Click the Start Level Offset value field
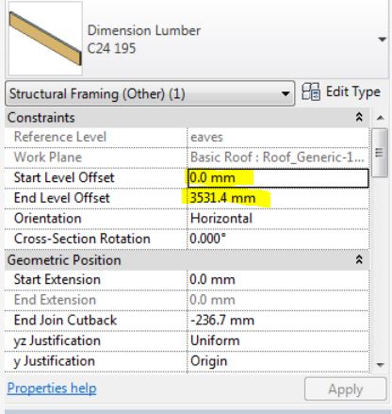 pyautogui.click(x=278, y=178)
